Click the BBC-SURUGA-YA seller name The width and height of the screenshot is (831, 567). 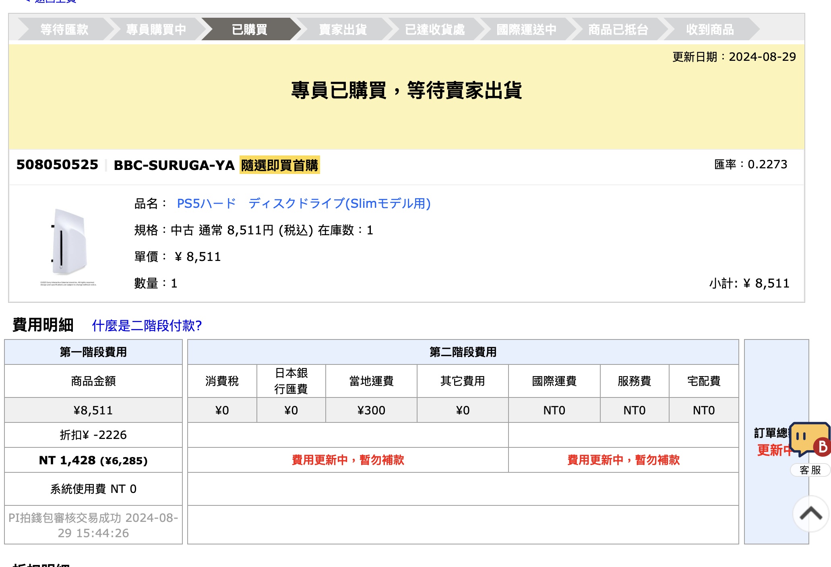click(x=174, y=165)
